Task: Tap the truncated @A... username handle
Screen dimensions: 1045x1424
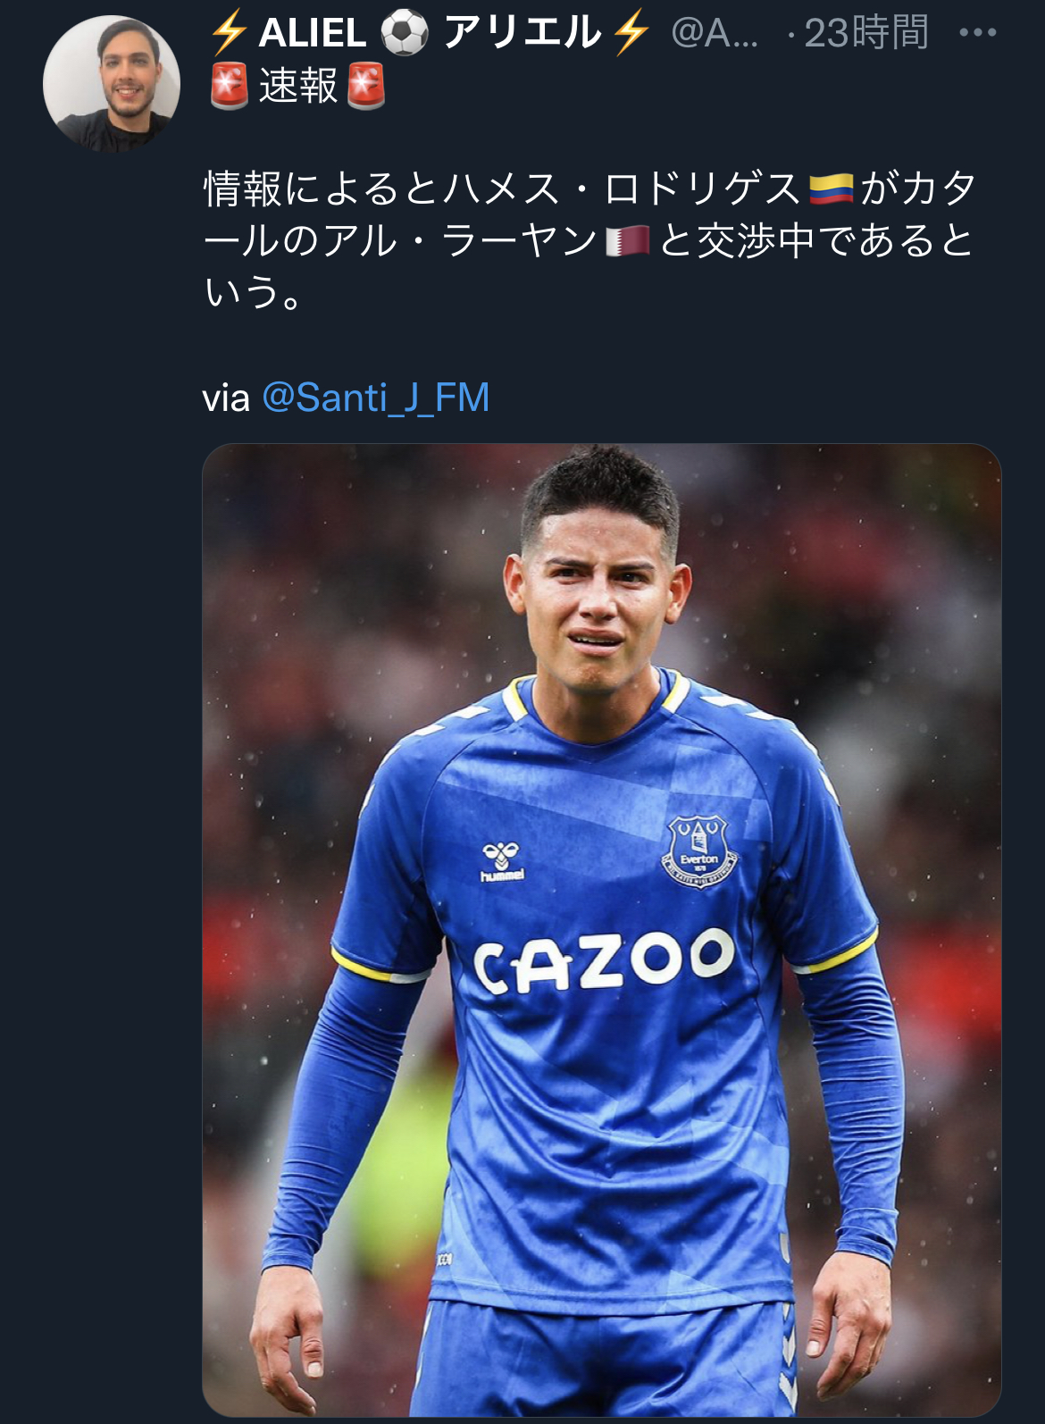Action: [x=714, y=34]
